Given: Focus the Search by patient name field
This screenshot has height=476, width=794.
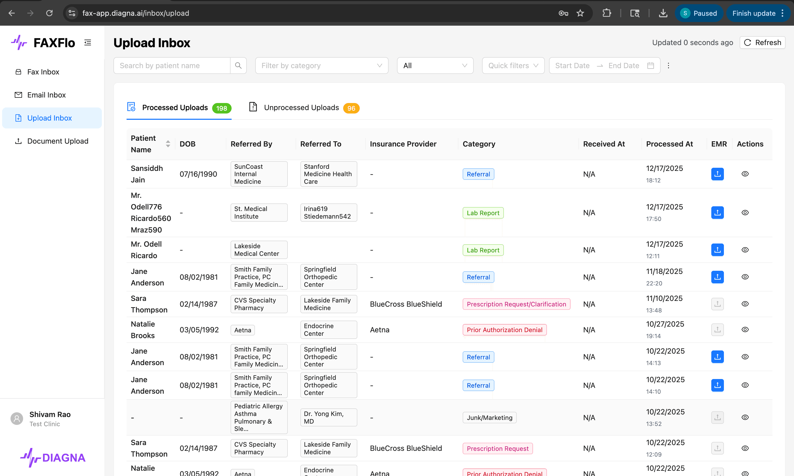Looking at the screenshot, I should (172, 66).
